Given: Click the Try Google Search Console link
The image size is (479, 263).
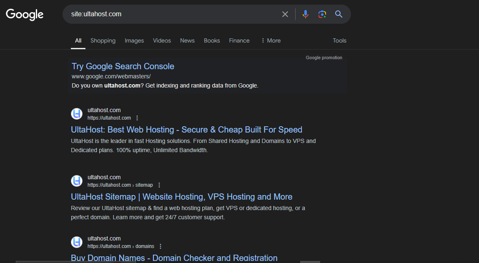Looking at the screenshot, I should click(x=123, y=66).
